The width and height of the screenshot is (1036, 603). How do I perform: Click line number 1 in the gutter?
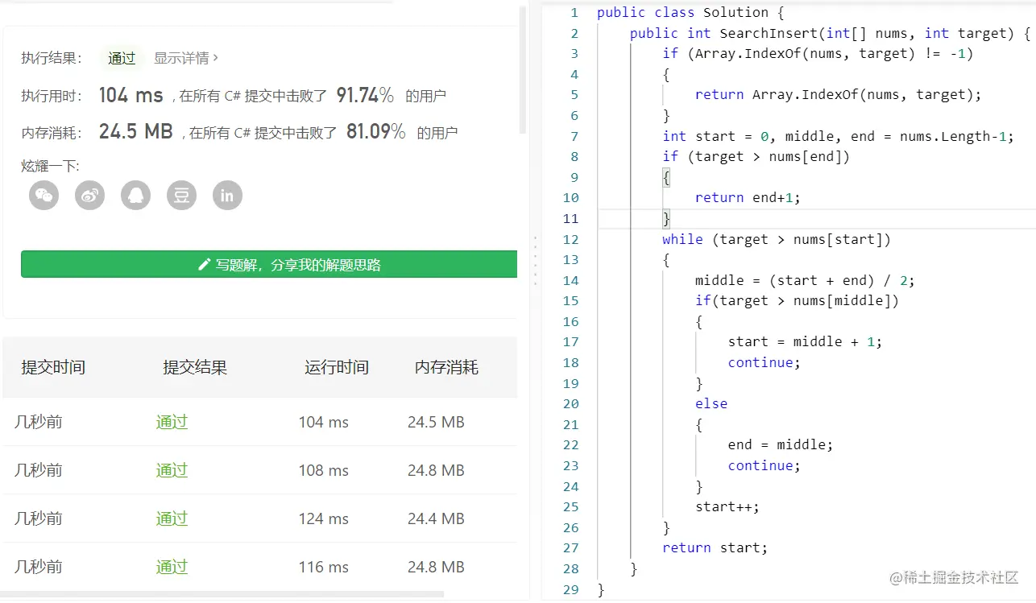click(x=574, y=12)
